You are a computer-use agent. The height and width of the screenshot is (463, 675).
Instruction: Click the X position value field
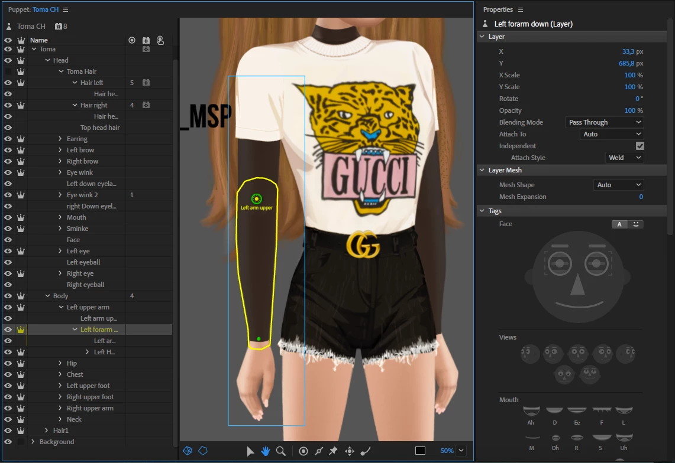[628, 51]
